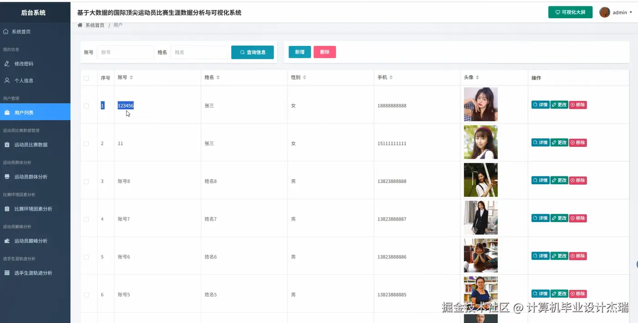The width and height of the screenshot is (638, 323).
Task: Open 个人信息 menu item
Action: pos(35,81)
